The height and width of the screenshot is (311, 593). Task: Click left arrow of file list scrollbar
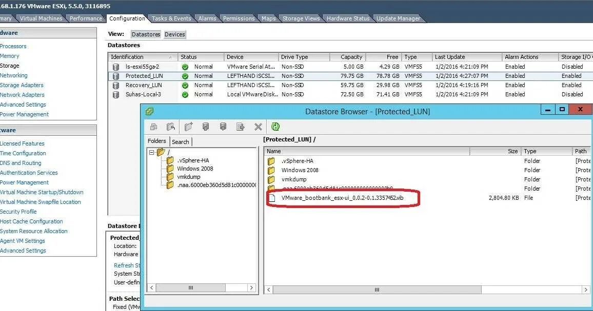coord(268,289)
